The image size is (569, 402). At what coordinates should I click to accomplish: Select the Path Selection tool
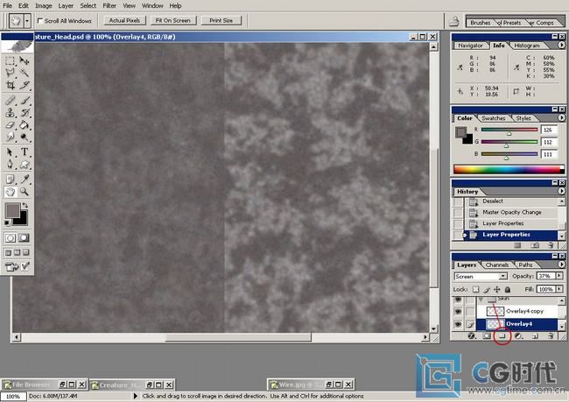click(x=10, y=152)
